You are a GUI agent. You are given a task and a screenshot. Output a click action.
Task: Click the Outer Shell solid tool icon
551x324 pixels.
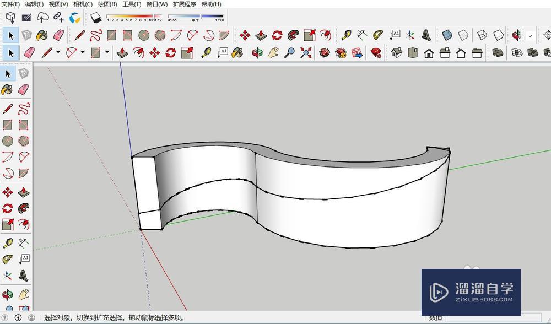[497, 53]
